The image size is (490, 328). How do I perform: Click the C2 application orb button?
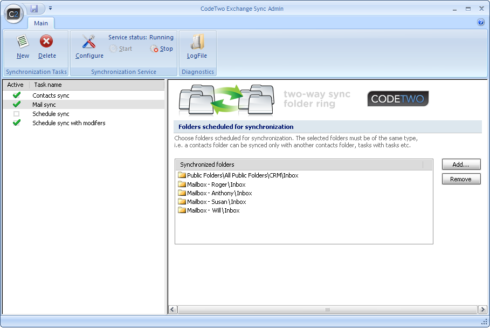pyautogui.click(x=13, y=14)
